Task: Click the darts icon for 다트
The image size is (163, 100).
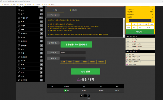Action: click(19, 72)
